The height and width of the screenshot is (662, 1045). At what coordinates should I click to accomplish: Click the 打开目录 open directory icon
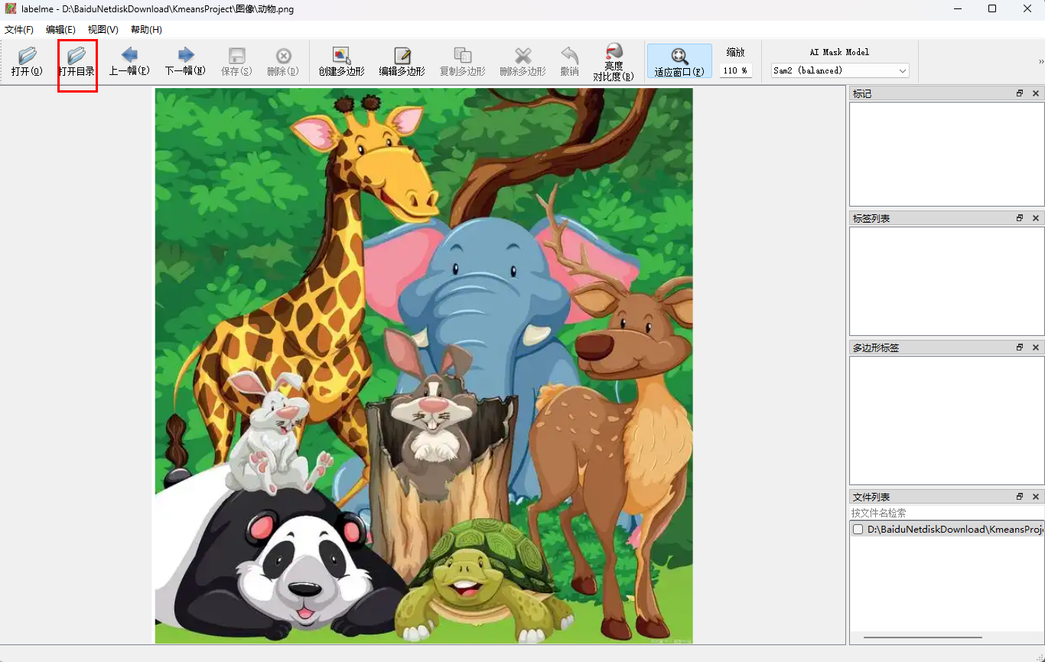[77, 61]
